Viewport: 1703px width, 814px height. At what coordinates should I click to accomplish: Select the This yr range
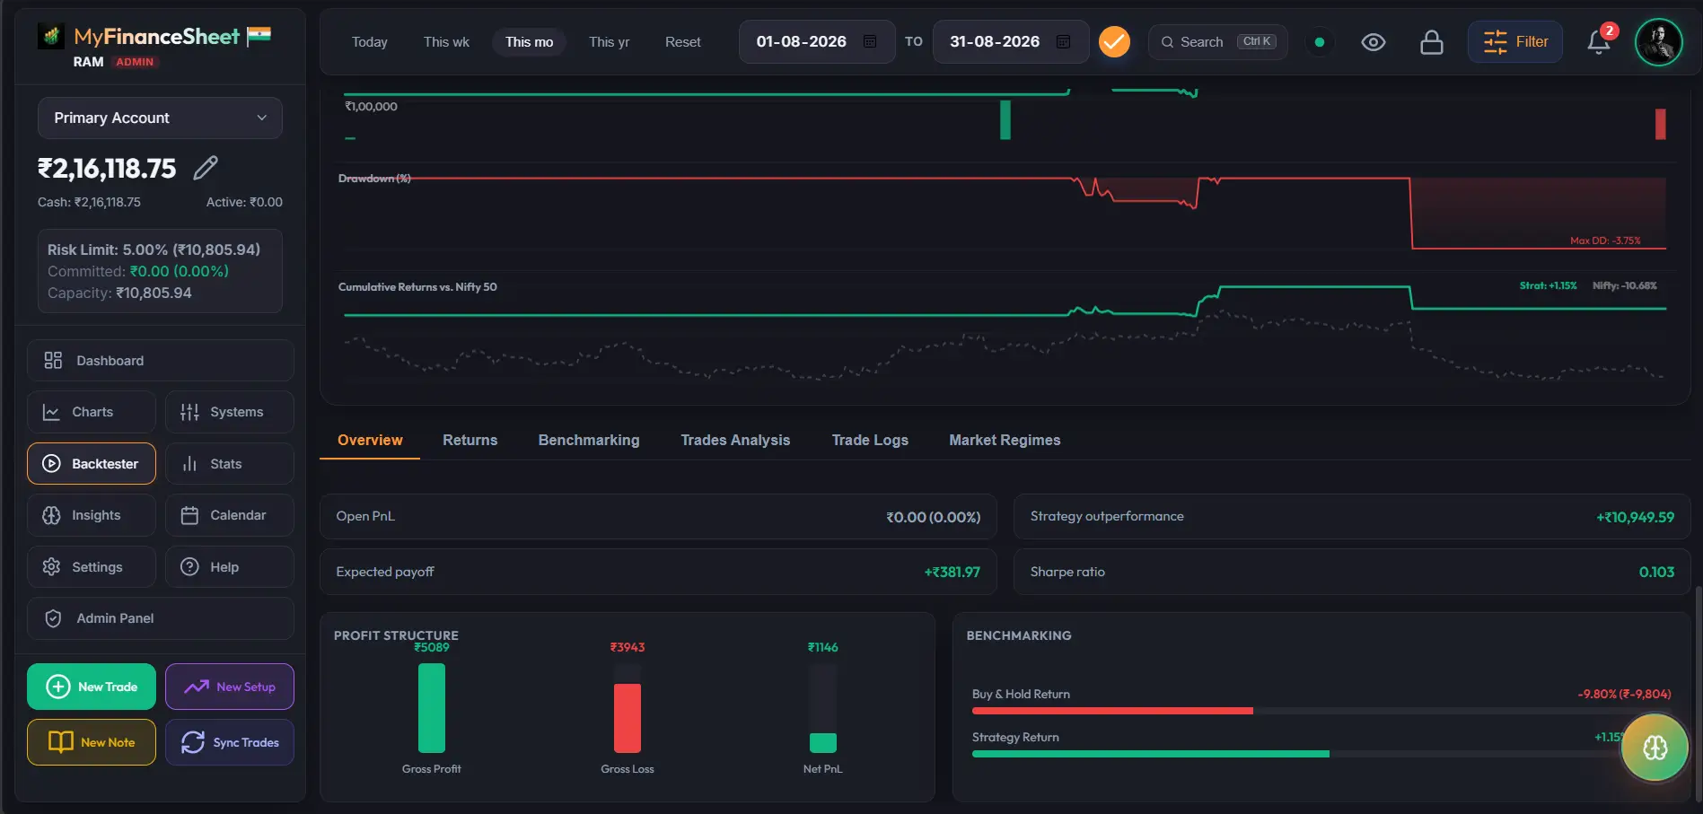pos(609,41)
